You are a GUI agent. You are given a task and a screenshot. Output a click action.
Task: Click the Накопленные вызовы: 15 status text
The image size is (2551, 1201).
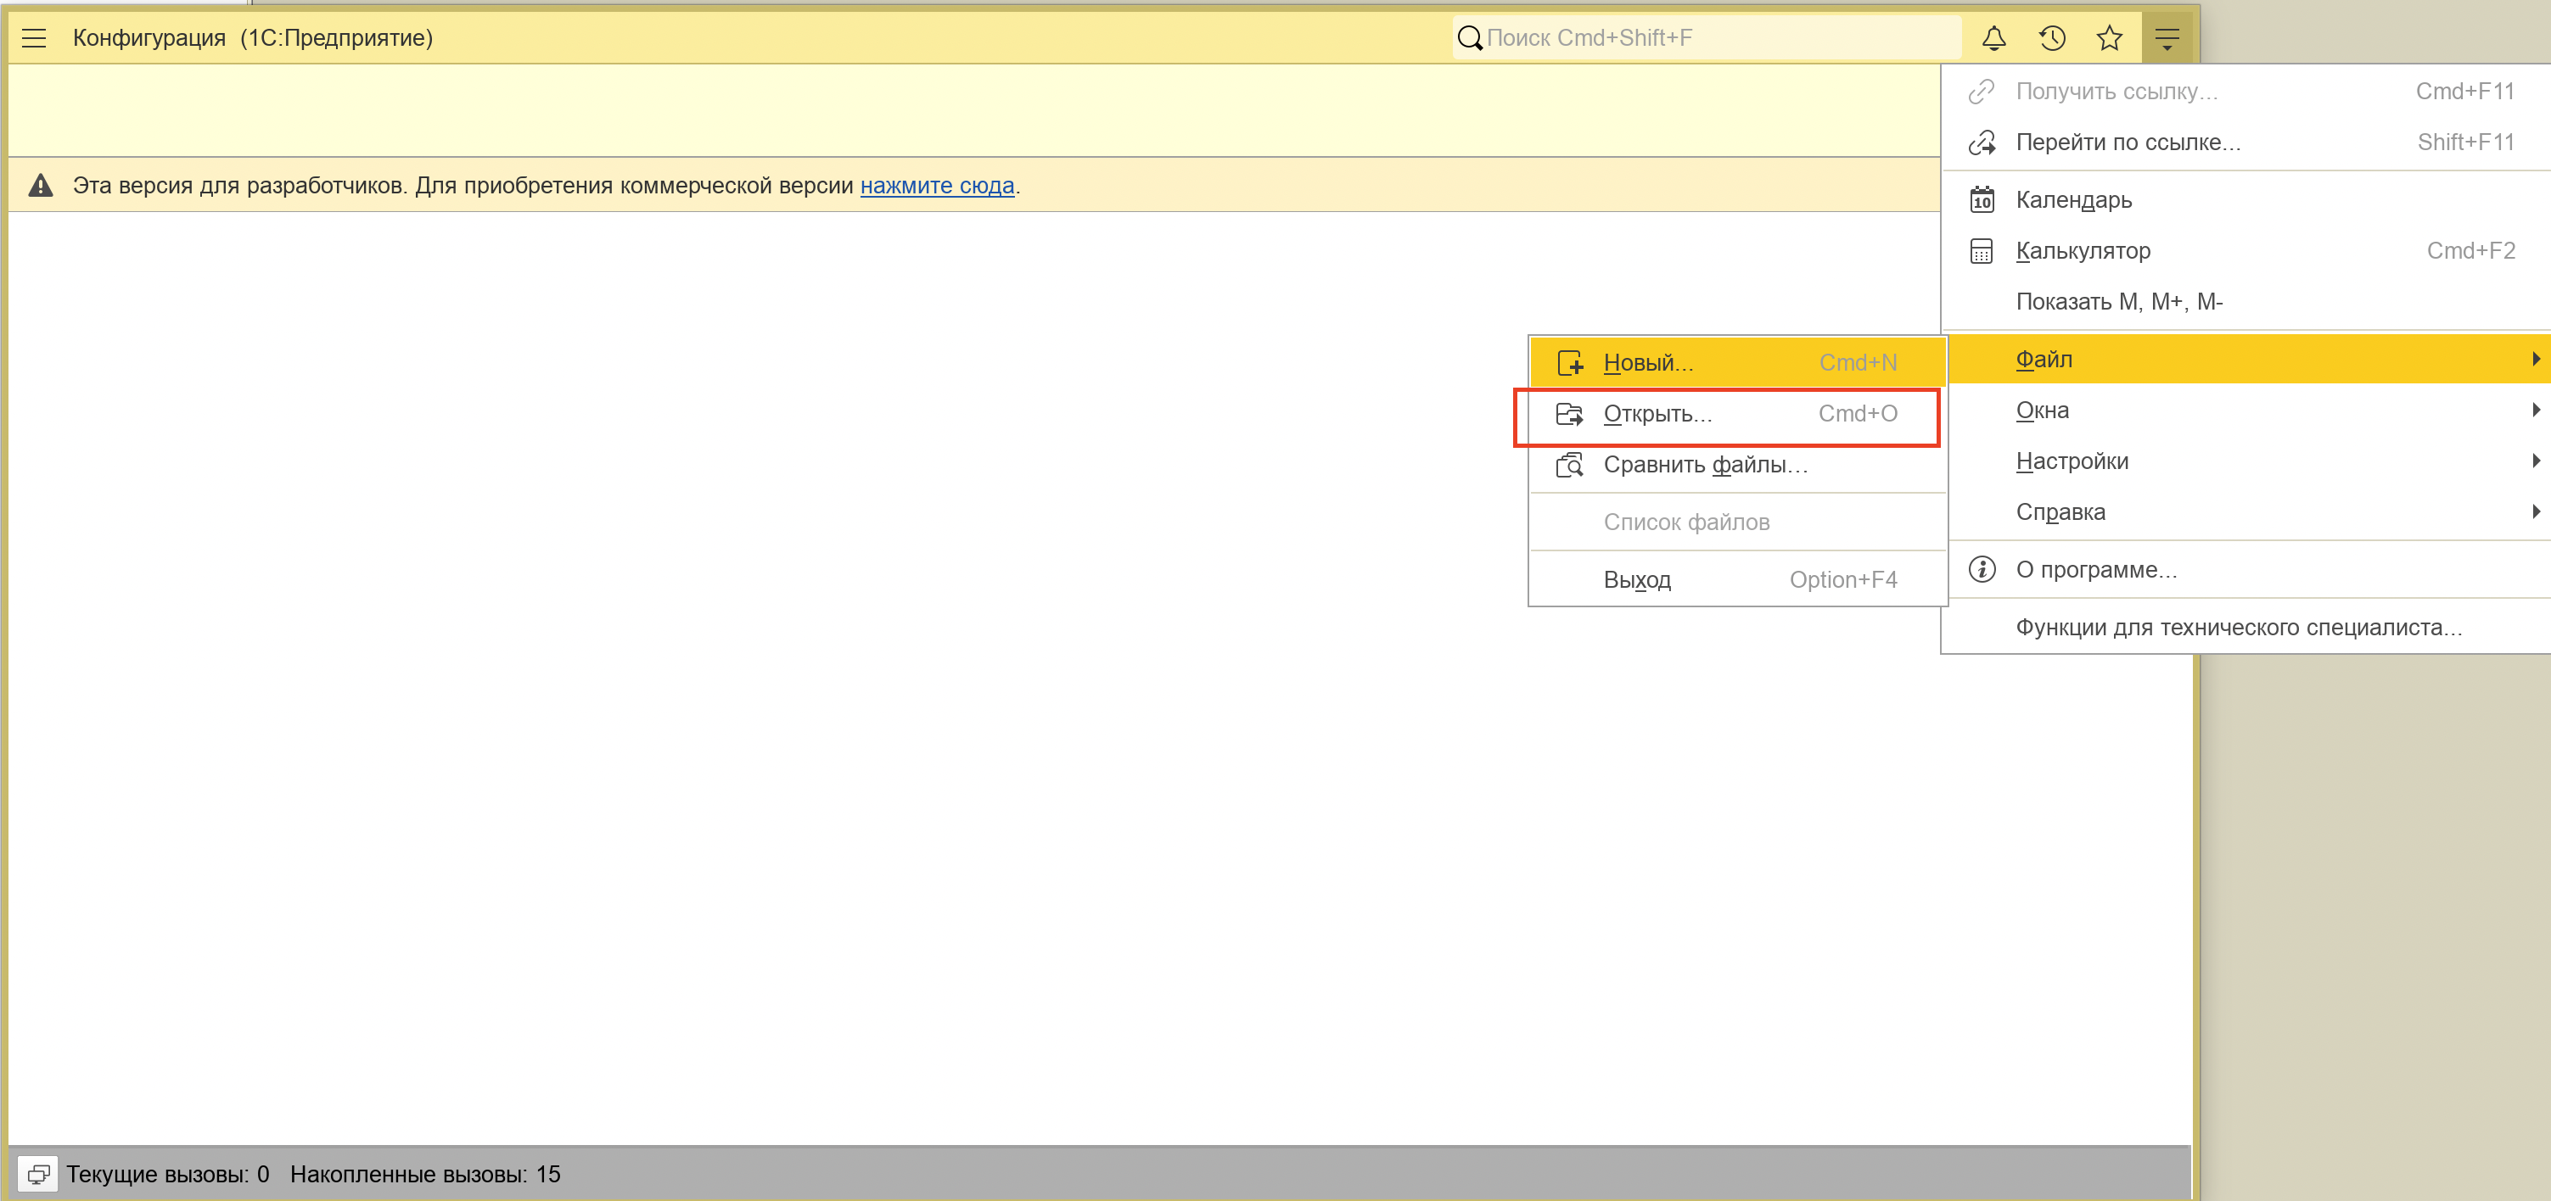(x=425, y=1174)
